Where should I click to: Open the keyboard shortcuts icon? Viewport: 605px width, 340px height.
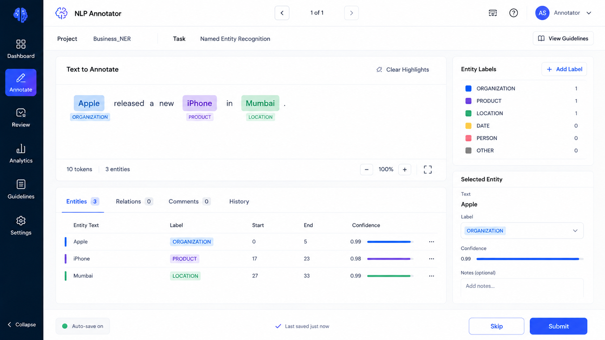[493, 13]
